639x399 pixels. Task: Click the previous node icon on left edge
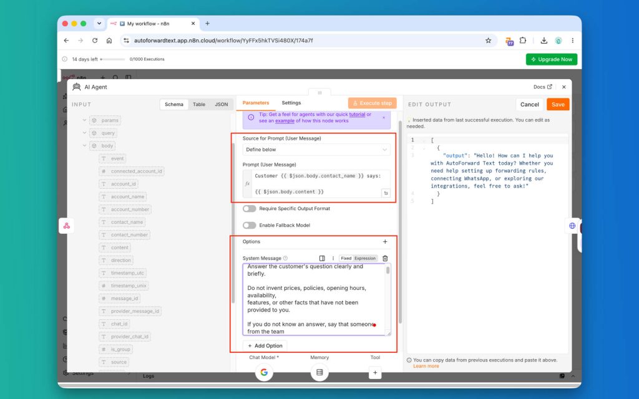pyautogui.click(x=66, y=226)
